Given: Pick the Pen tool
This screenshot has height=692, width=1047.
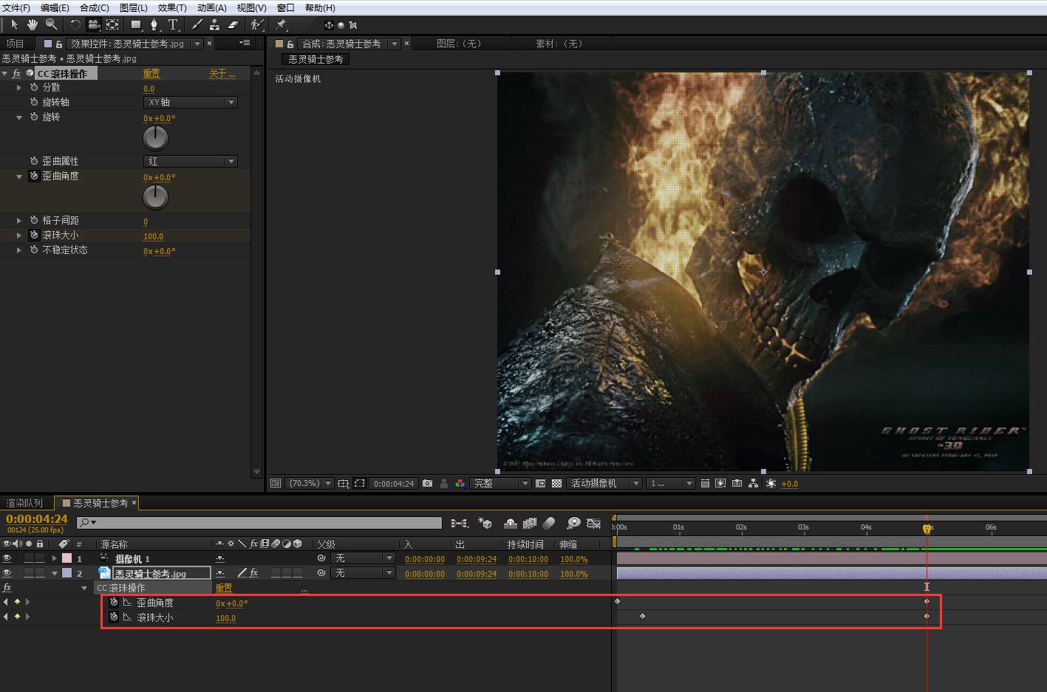Looking at the screenshot, I should 154,24.
